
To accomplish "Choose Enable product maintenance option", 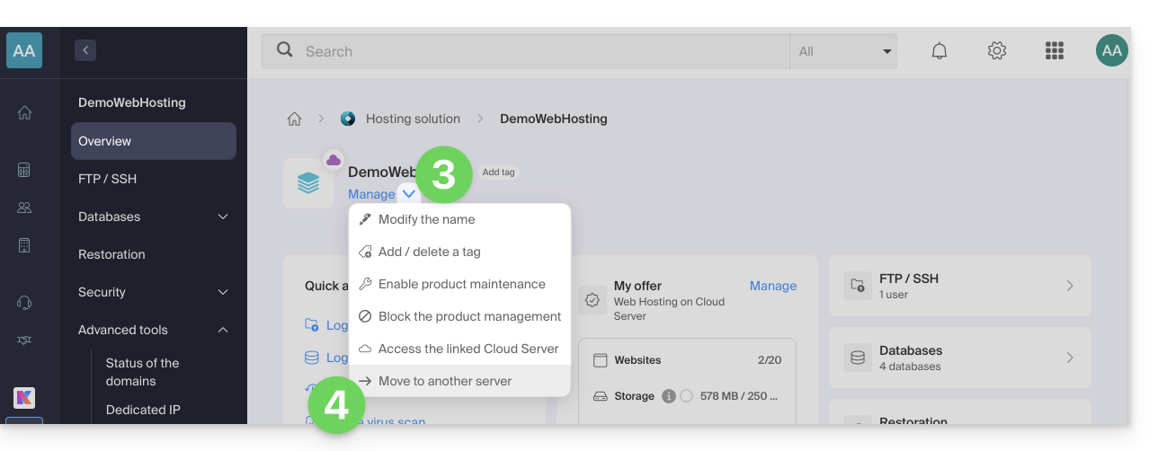I will [461, 284].
